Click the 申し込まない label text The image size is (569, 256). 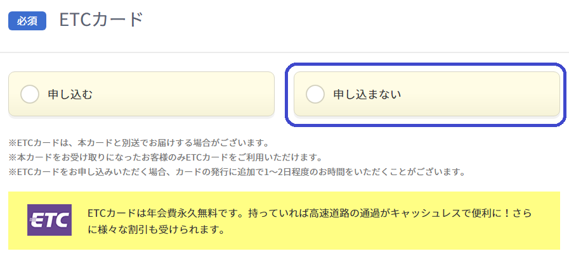click(x=367, y=94)
